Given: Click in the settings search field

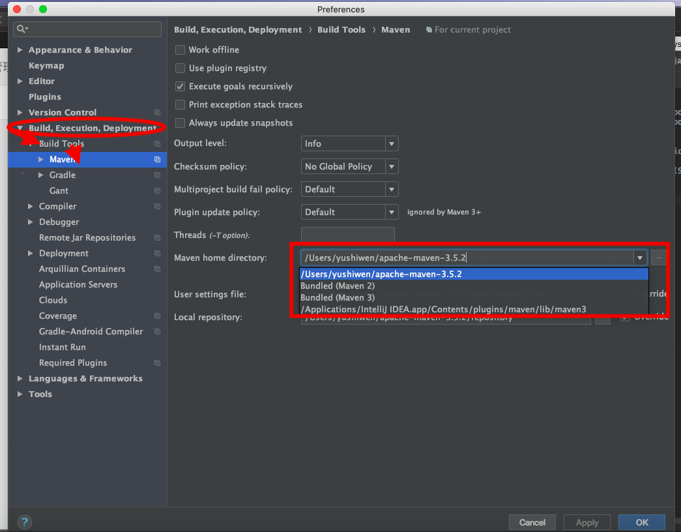Looking at the screenshot, I should (x=87, y=29).
